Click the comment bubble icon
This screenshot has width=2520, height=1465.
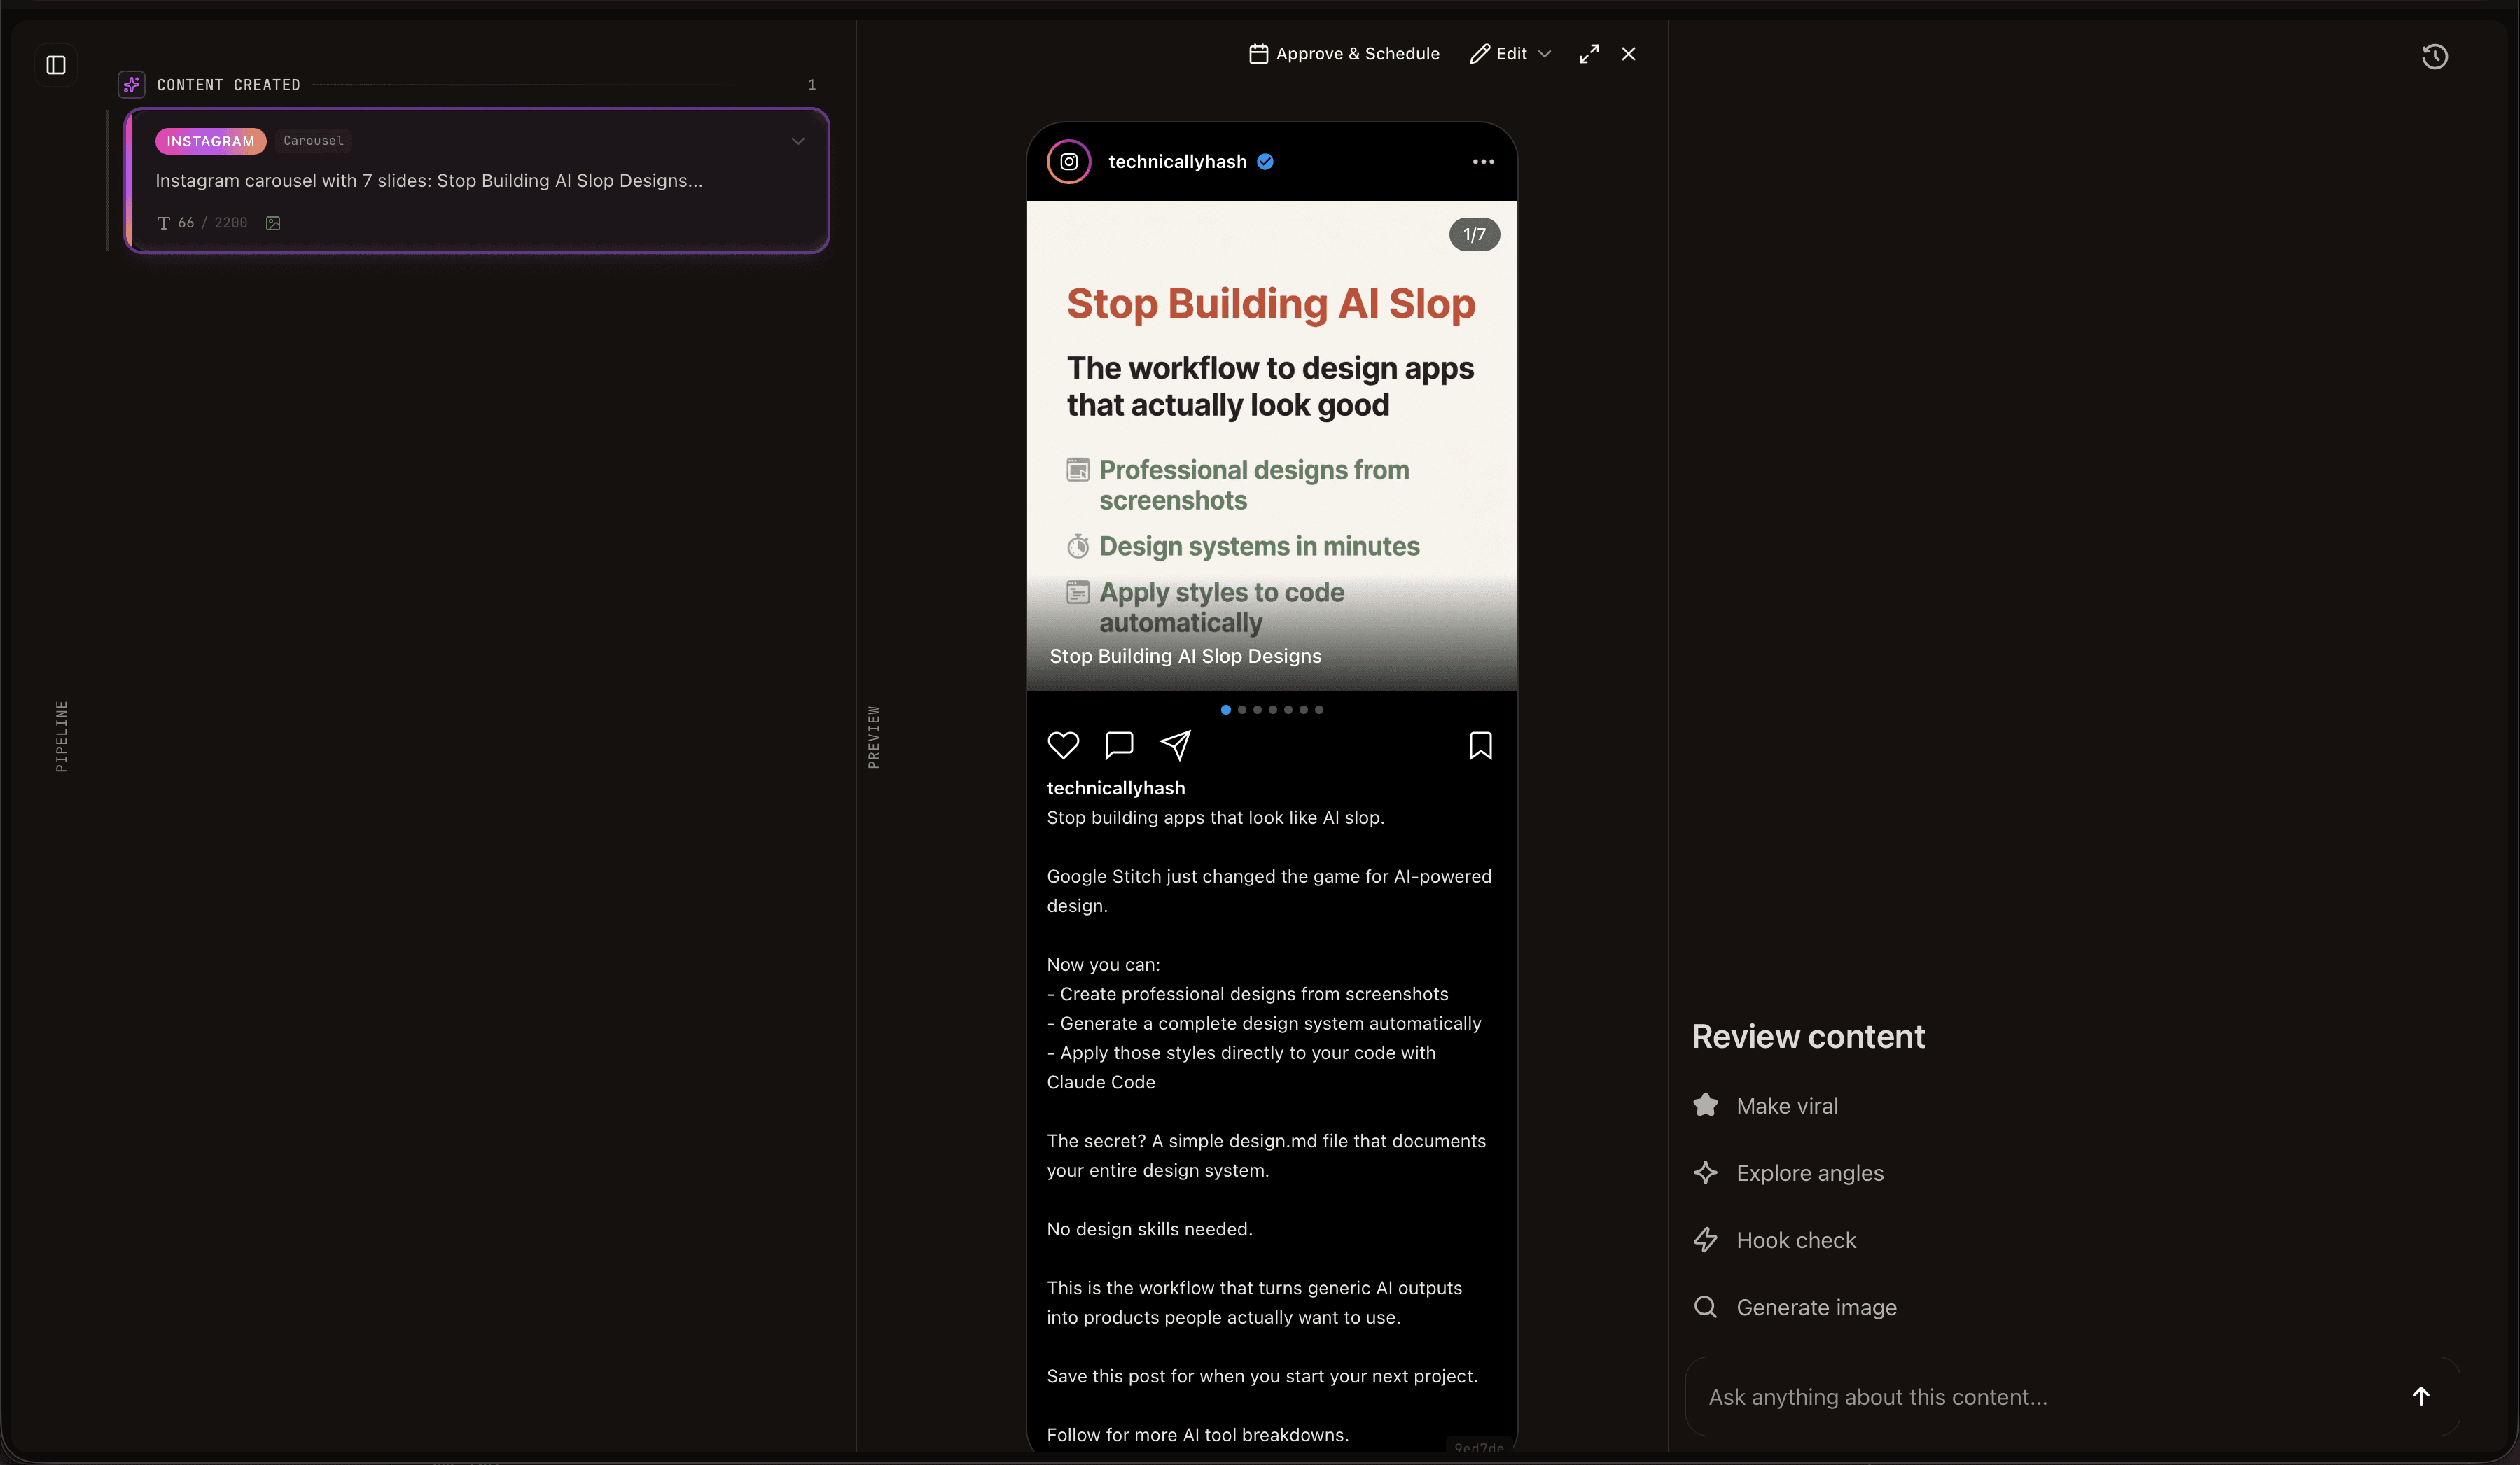1119,745
